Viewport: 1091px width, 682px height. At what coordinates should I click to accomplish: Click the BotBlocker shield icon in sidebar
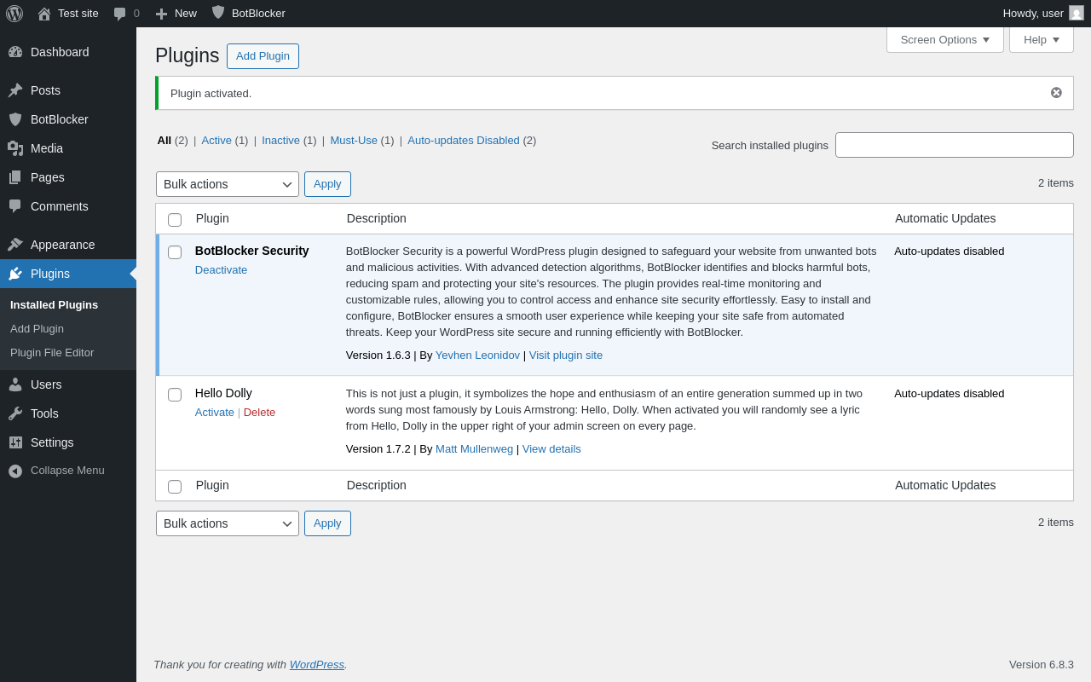point(15,119)
